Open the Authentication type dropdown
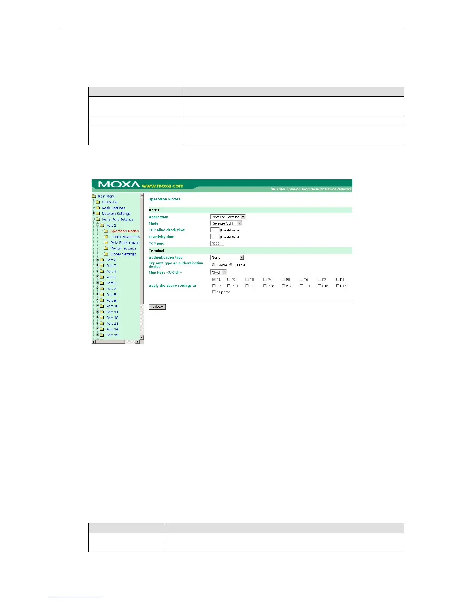This screenshot has width=464, height=601. pos(227,258)
